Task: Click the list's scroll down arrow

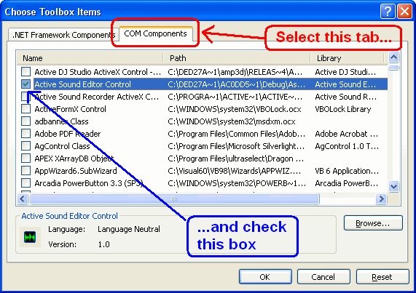Action: point(393,186)
